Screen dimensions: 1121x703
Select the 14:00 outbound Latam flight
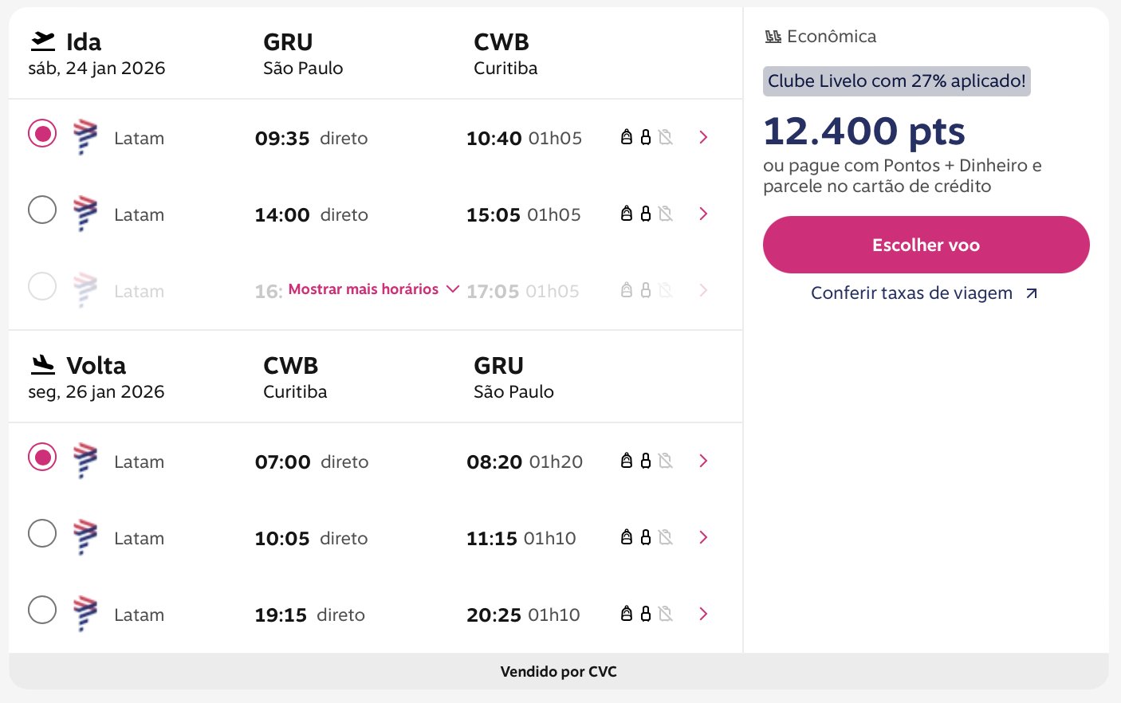pos(42,210)
